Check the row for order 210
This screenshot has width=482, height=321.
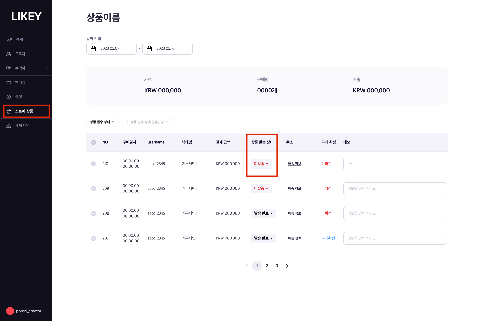(x=93, y=164)
